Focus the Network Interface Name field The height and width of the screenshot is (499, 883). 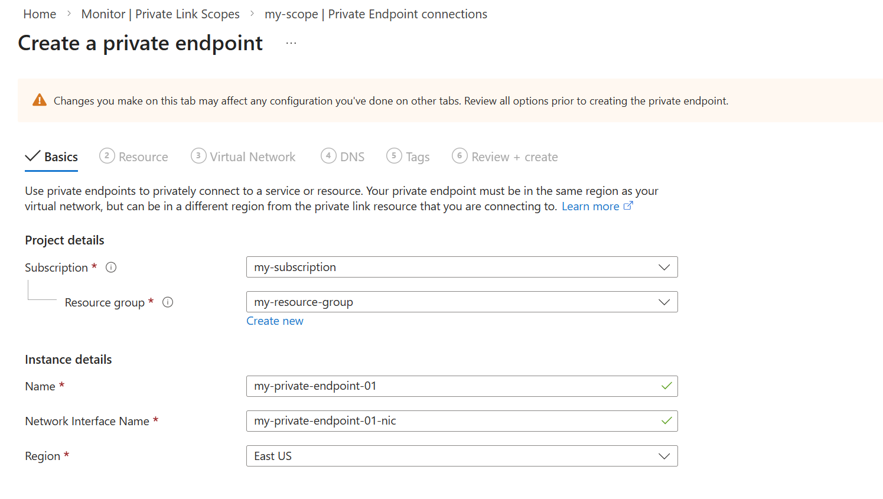coord(455,421)
